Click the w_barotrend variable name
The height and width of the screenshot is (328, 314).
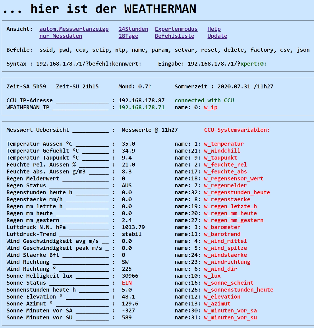pyautogui.click(x=222, y=234)
